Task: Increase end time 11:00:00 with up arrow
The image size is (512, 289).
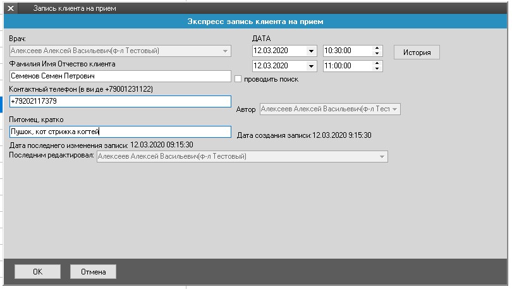Action: coord(377,64)
